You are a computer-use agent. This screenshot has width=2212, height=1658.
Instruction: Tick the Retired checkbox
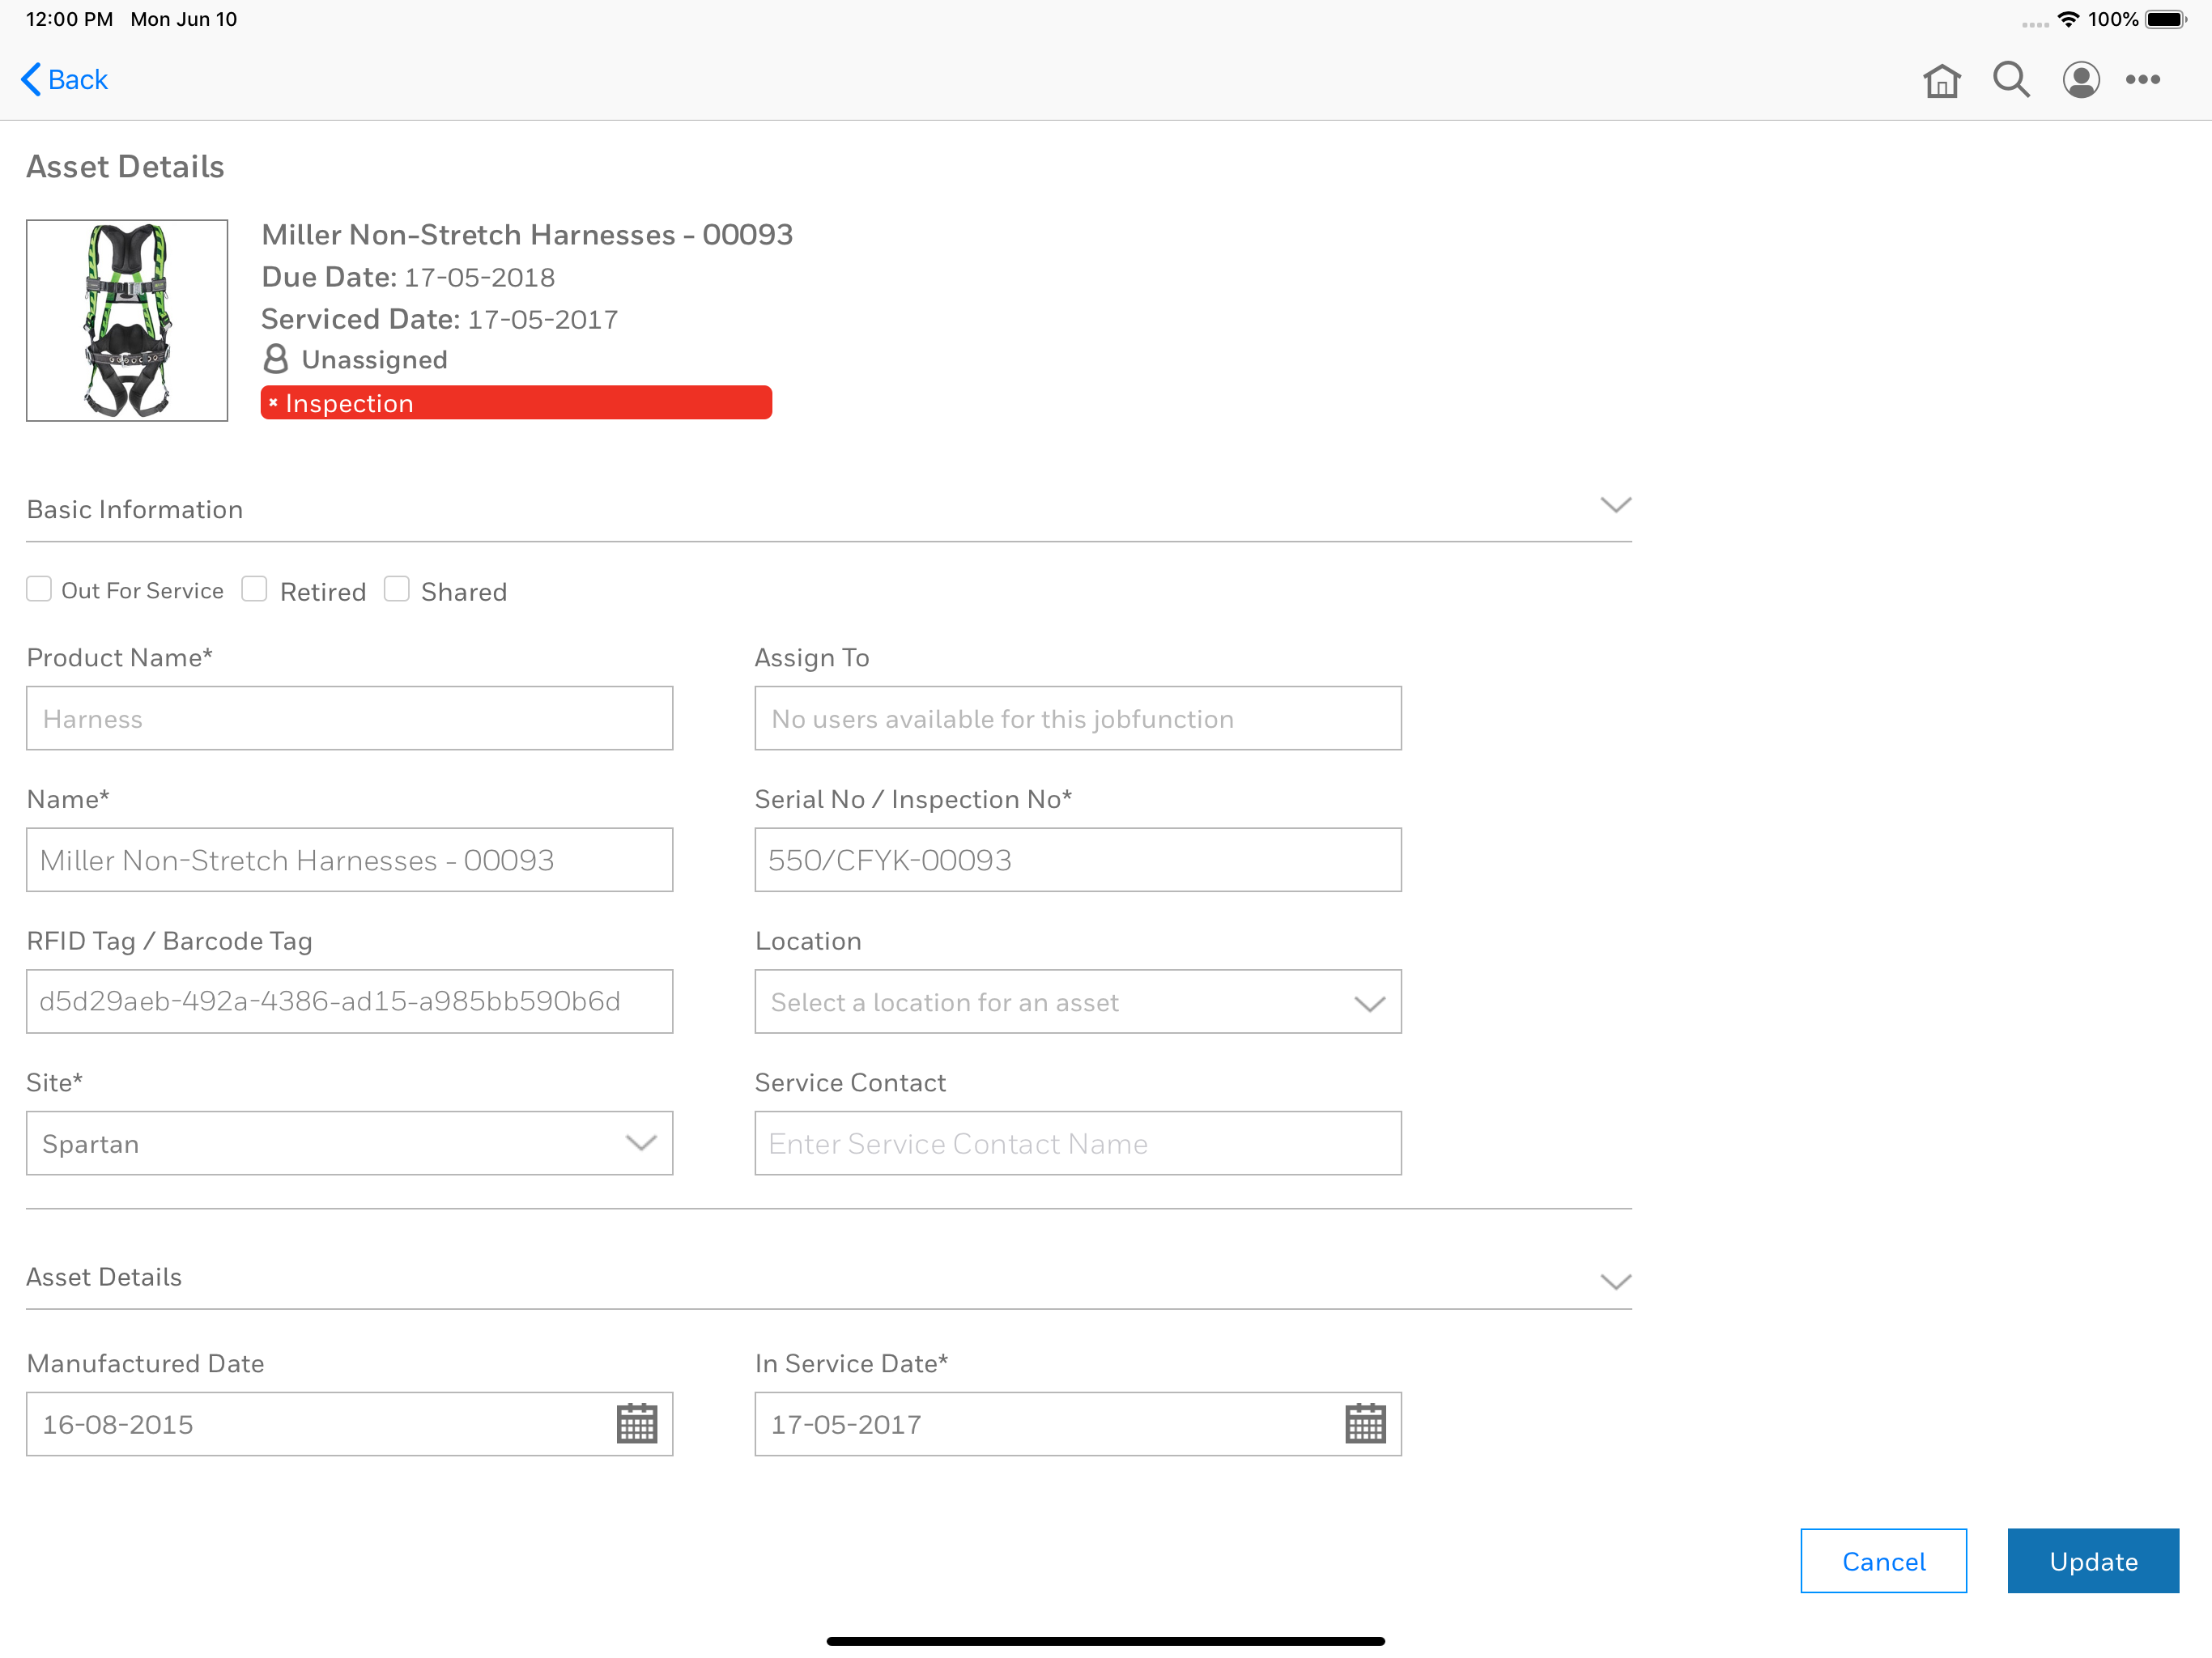[x=254, y=589]
